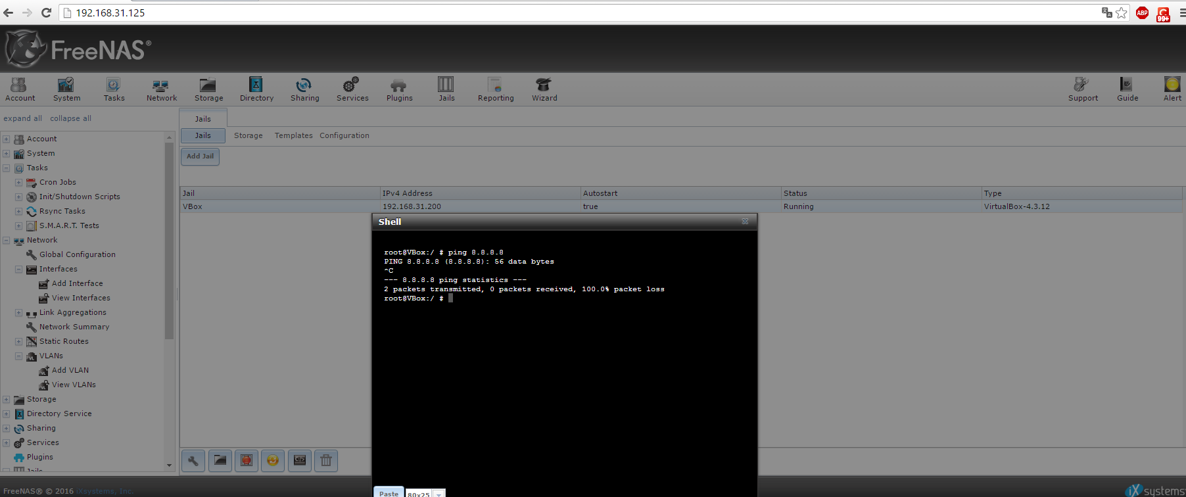Screen dimensions: 1186x497
Task: Sort by the IPv4 Address column header
Action: click(x=481, y=193)
